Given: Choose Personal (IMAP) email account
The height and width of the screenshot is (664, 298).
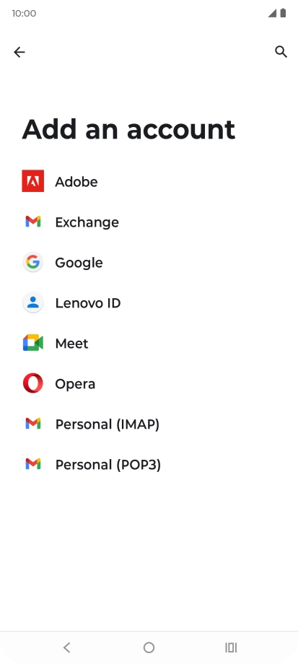Looking at the screenshot, I should [x=149, y=424].
